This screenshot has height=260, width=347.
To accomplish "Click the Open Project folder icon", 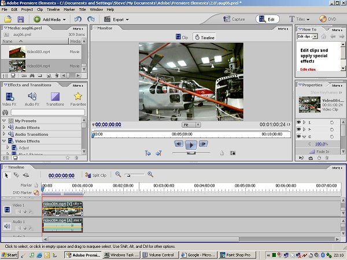I will pyautogui.click(x=8, y=19).
